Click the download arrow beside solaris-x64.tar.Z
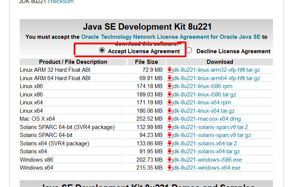 click(x=170, y=143)
